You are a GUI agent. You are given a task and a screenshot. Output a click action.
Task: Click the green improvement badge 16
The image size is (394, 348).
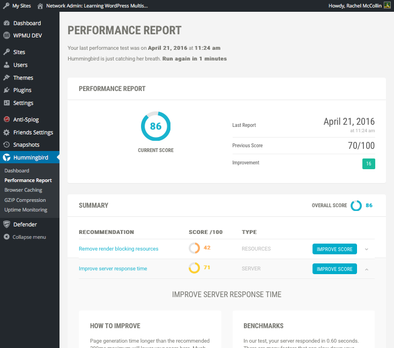369,164
